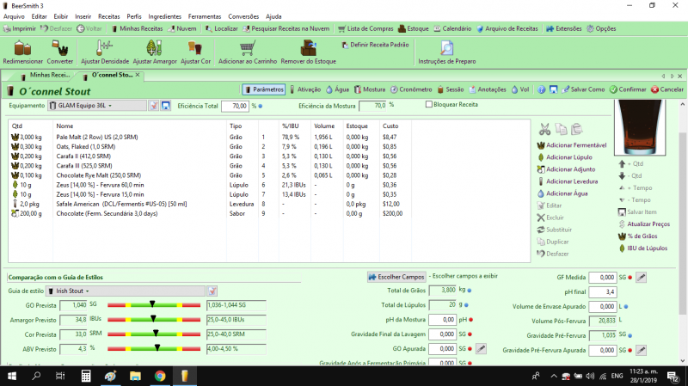The height and width of the screenshot is (386, 688).
Task: Toggle Bloquear Receita checkbox
Action: pos(428,104)
